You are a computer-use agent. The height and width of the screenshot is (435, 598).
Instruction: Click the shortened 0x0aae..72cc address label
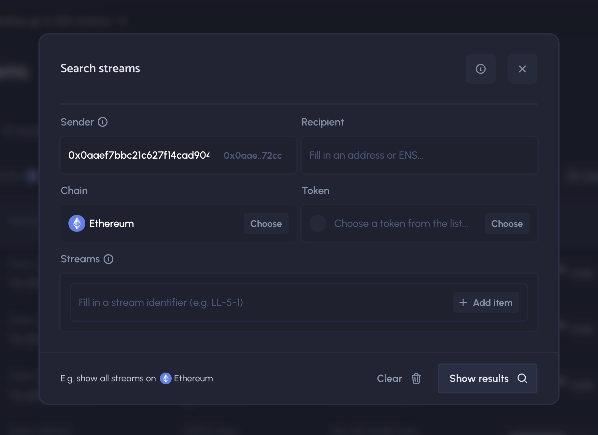point(252,155)
